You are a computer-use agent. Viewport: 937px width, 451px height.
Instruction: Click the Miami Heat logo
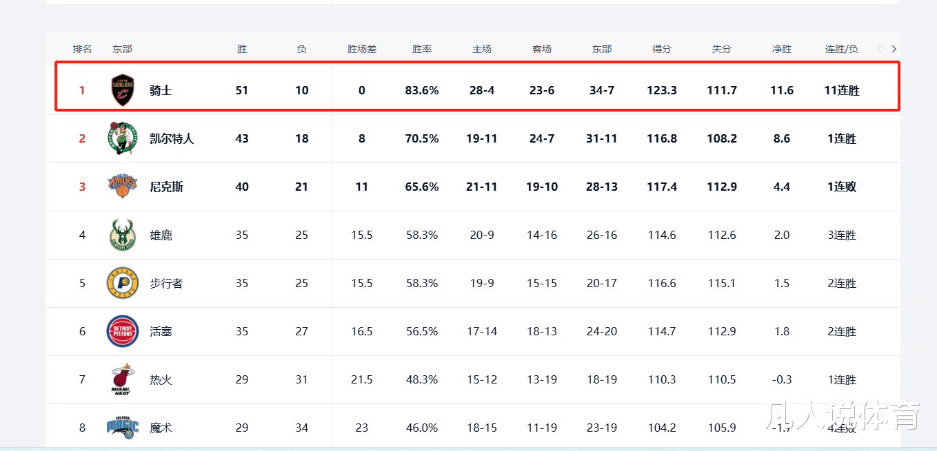coord(122,379)
